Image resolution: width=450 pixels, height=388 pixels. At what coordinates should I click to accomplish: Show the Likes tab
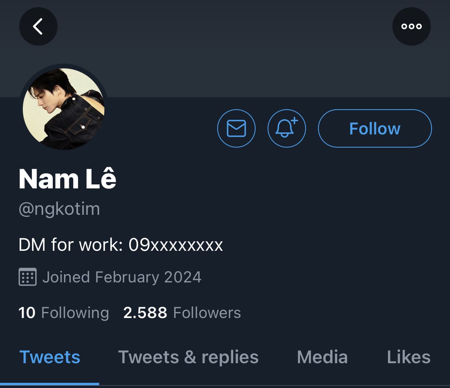point(408,357)
